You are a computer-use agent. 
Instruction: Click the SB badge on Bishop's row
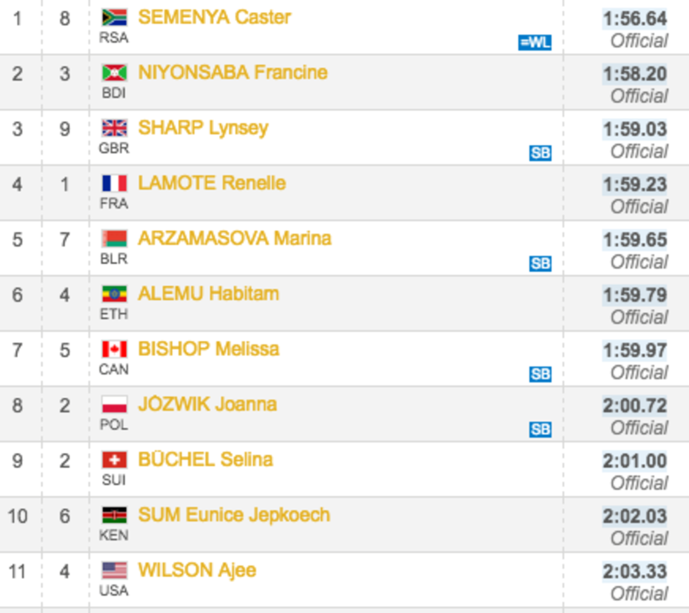(540, 374)
